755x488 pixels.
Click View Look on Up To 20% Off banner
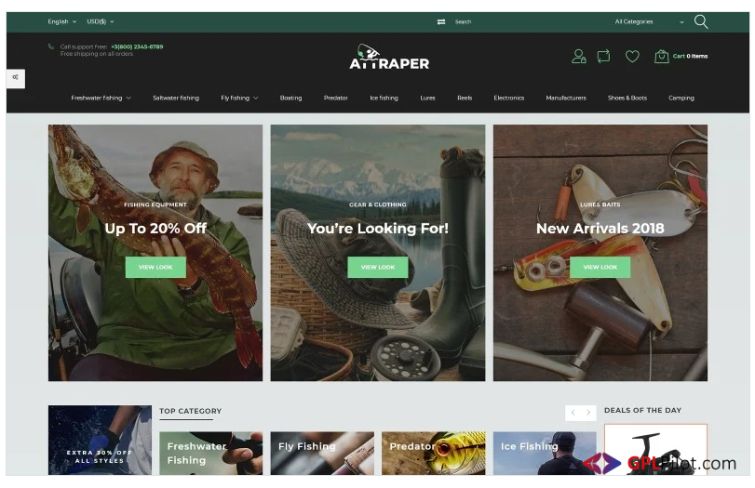point(155,268)
